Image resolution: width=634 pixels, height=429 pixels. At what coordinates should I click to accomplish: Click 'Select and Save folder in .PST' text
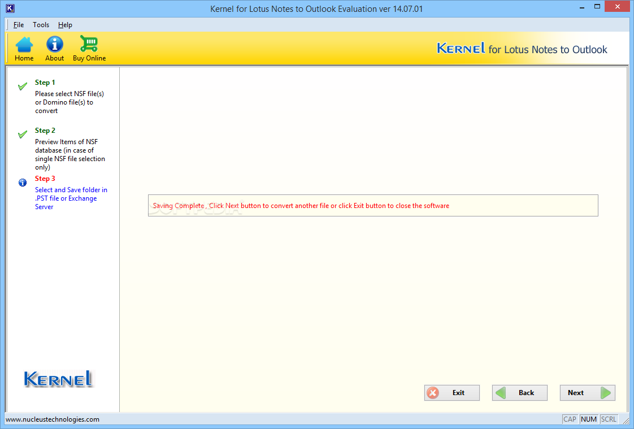pyautogui.click(x=71, y=198)
